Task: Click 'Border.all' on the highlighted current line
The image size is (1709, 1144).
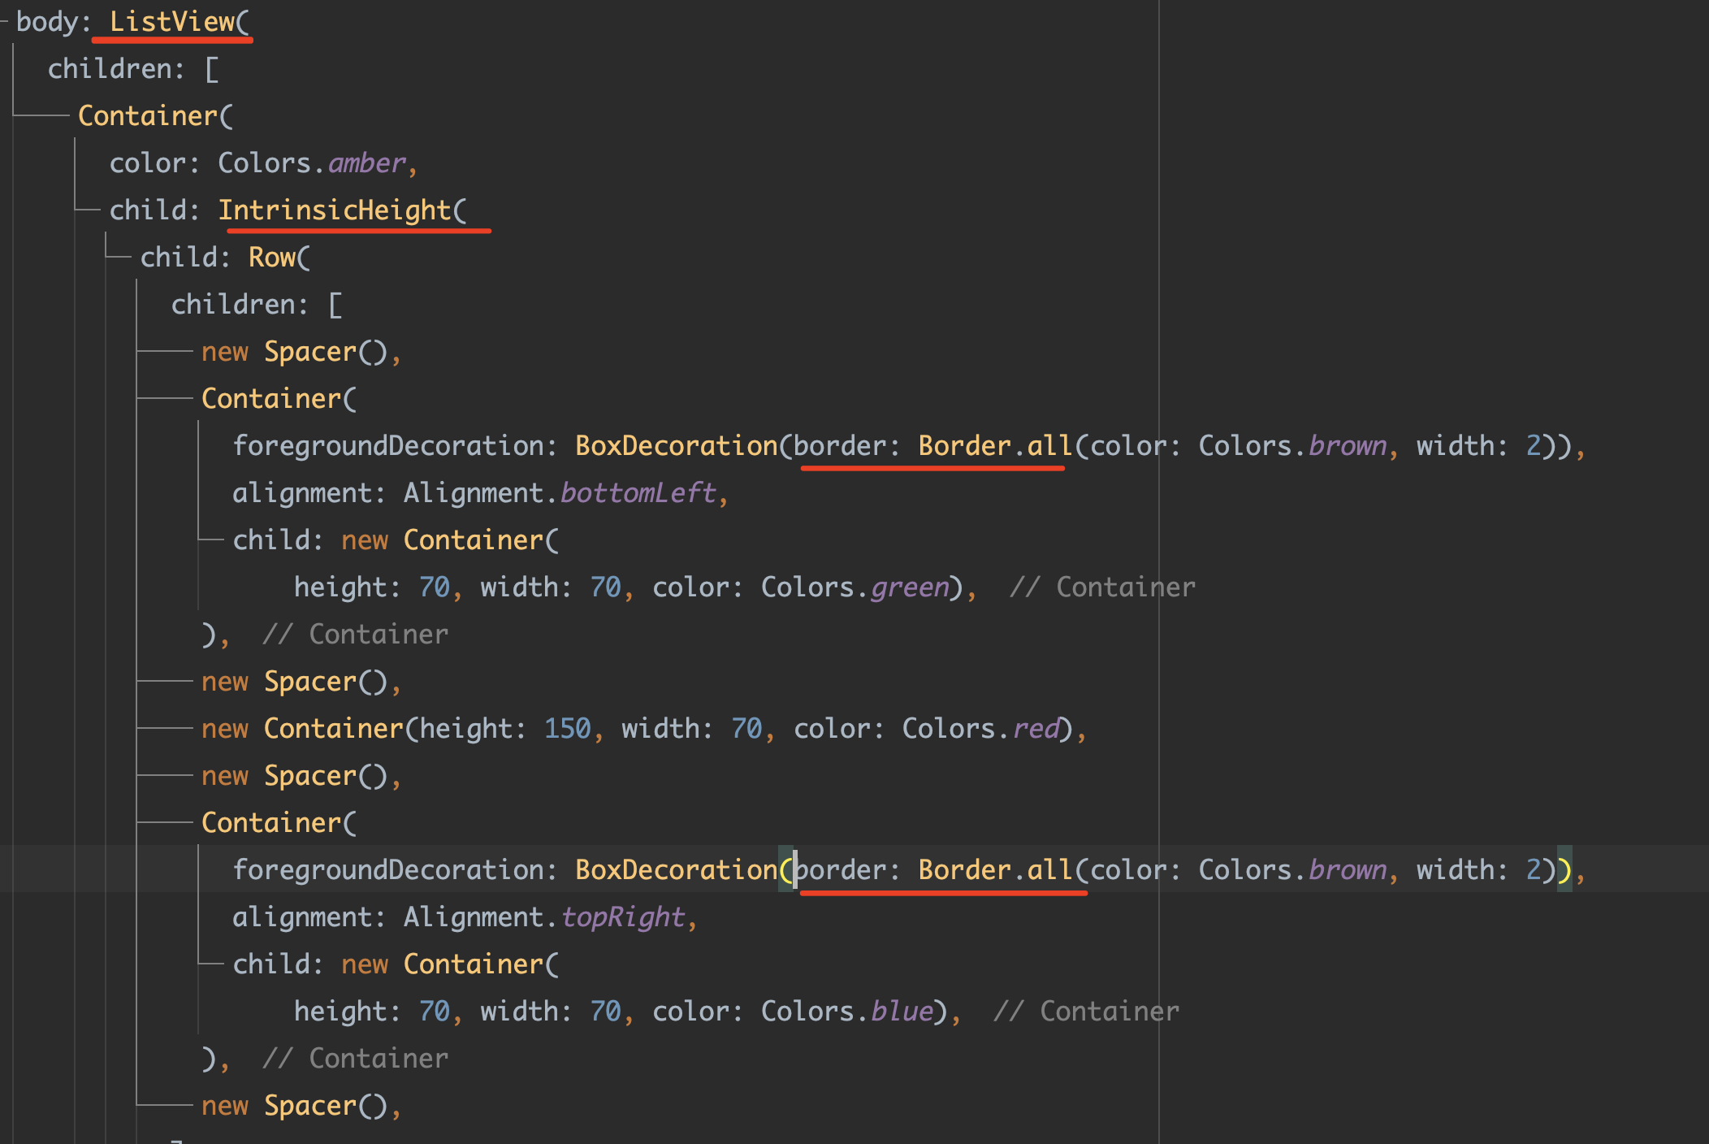Action: tap(996, 870)
